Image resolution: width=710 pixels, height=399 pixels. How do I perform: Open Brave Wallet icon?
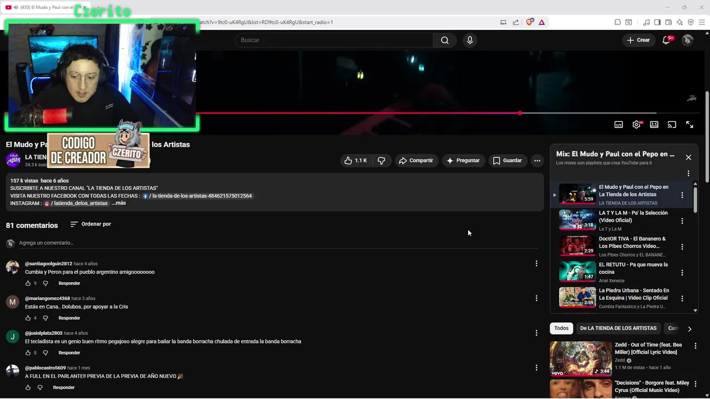point(668,22)
